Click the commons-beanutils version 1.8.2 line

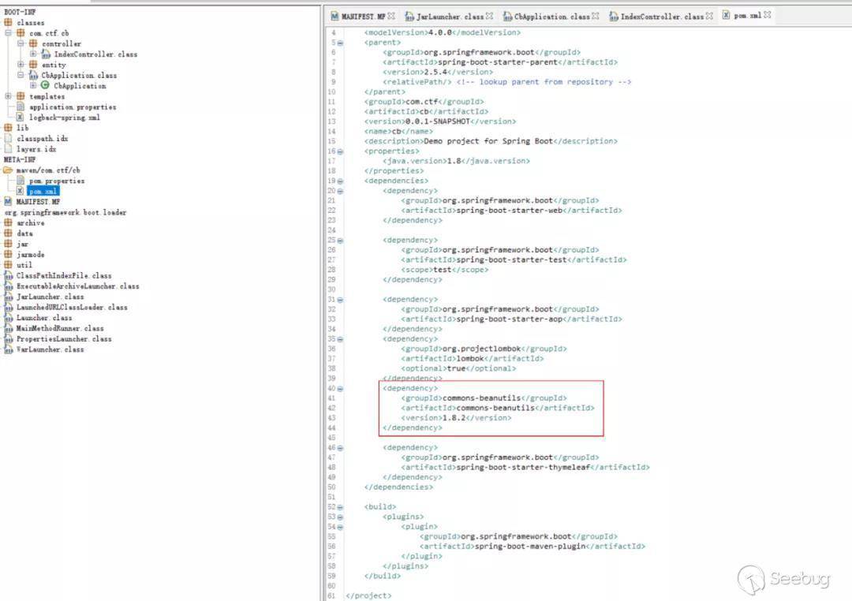point(457,418)
